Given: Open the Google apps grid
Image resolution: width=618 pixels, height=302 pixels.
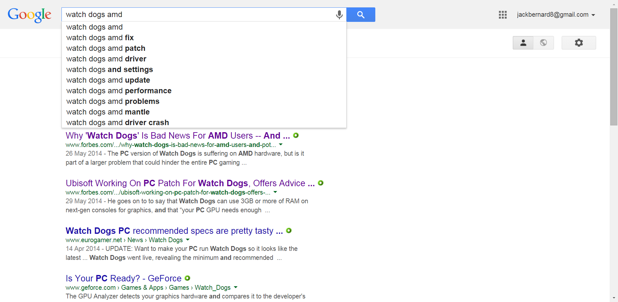Looking at the screenshot, I should click(x=502, y=15).
